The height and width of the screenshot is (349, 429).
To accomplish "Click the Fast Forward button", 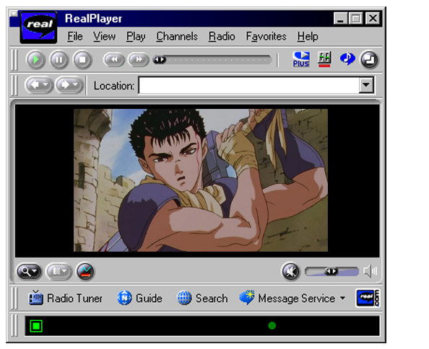I will [139, 60].
